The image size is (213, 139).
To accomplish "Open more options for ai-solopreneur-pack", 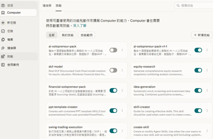I will click(x=122, y=50).
